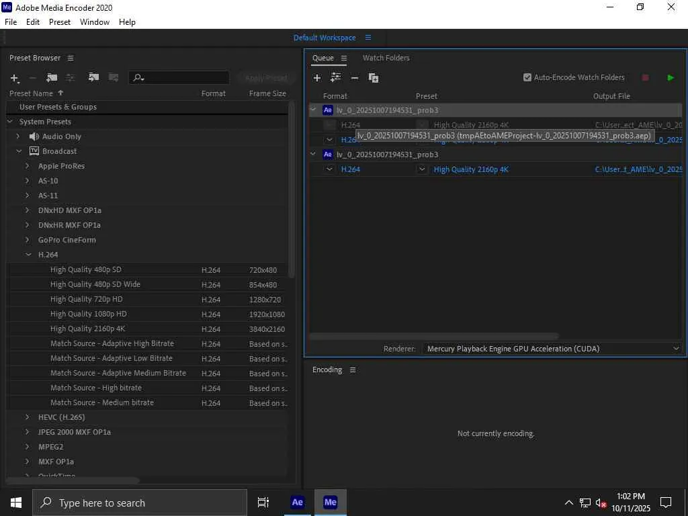688x516 pixels.
Task: Expand the MPEG2 preset group
Action: [27, 447]
